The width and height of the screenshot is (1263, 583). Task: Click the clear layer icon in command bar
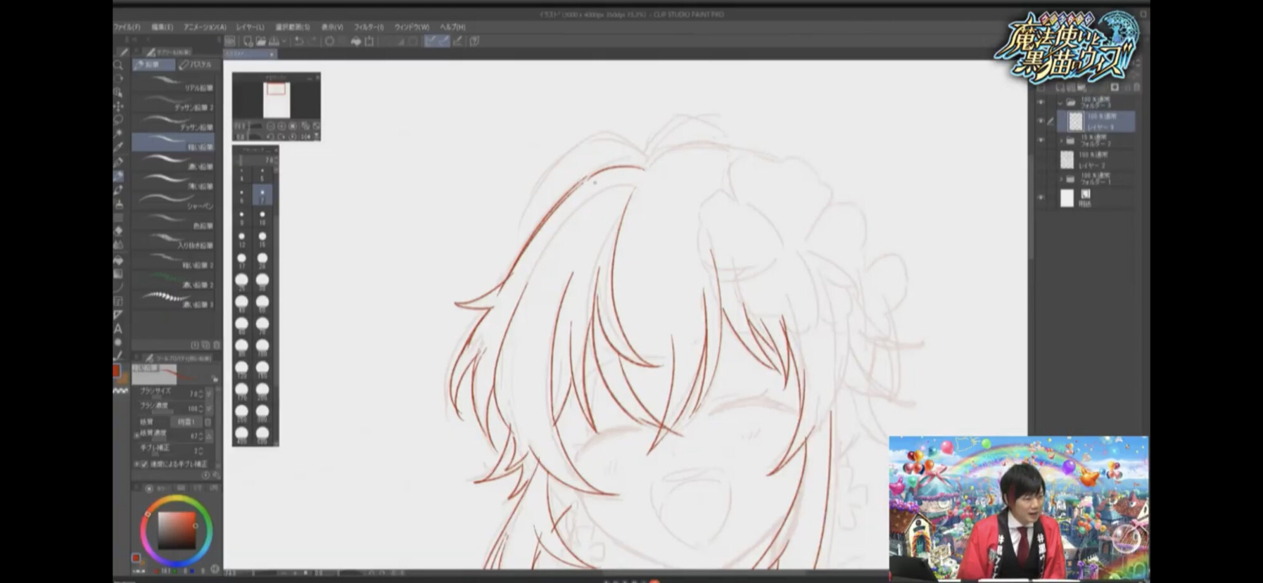(x=330, y=41)
